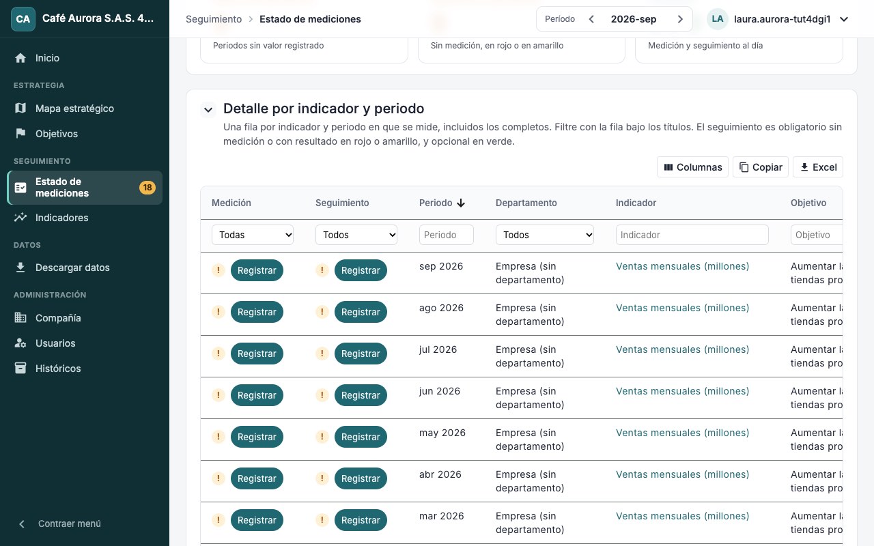Click the pending count badge 18
This screenshot has width=874, height=546.
[147, 188]
